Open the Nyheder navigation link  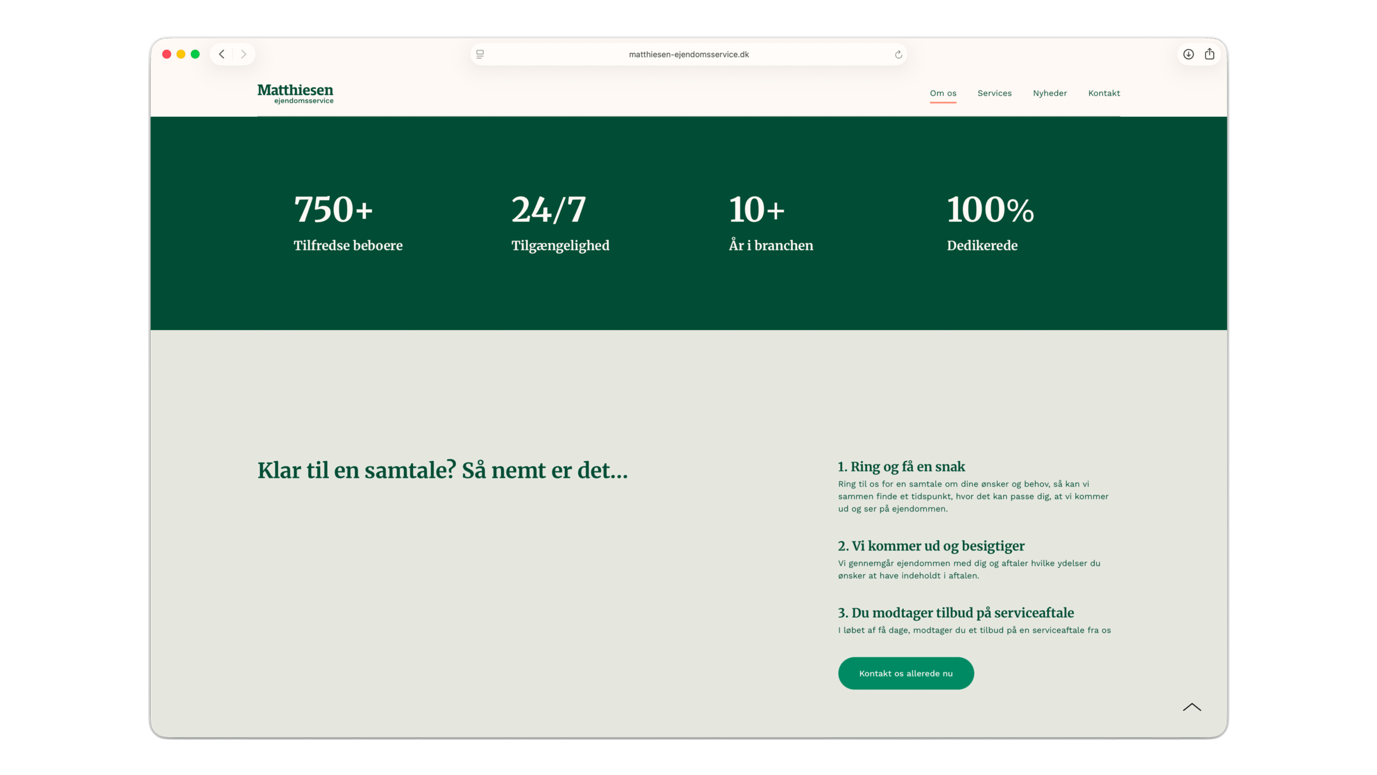[1049, 93]
